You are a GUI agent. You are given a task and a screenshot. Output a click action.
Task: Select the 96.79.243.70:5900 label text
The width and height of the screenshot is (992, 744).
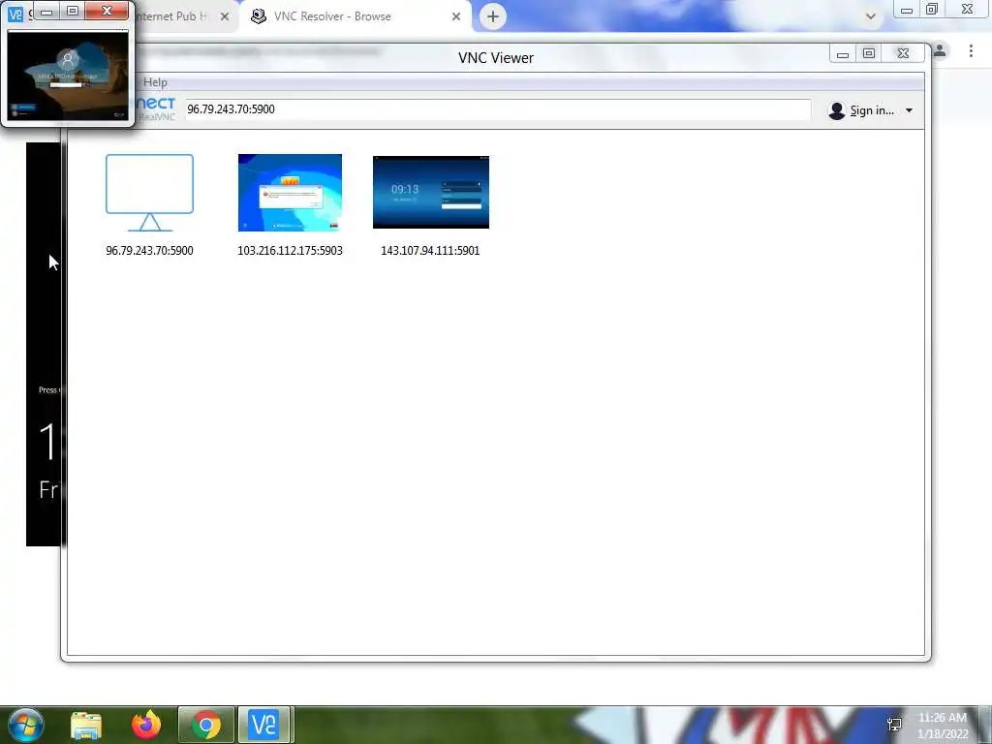pos(149,251)
